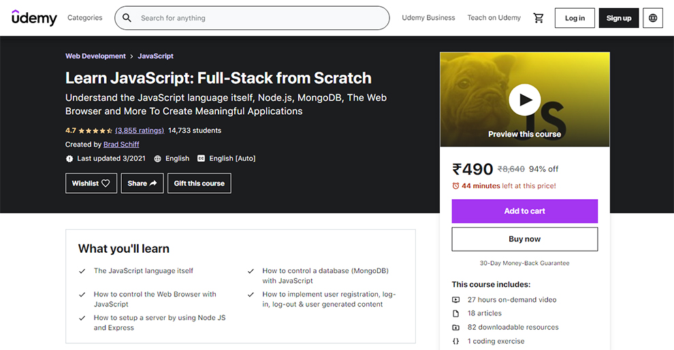Click the Sign up button
This screenshot has width=674, height=350.
point(619,18)
